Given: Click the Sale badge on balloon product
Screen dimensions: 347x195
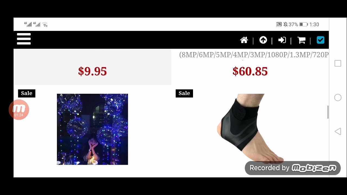Looking at the screenshot, I should click(x=27, y=93).
